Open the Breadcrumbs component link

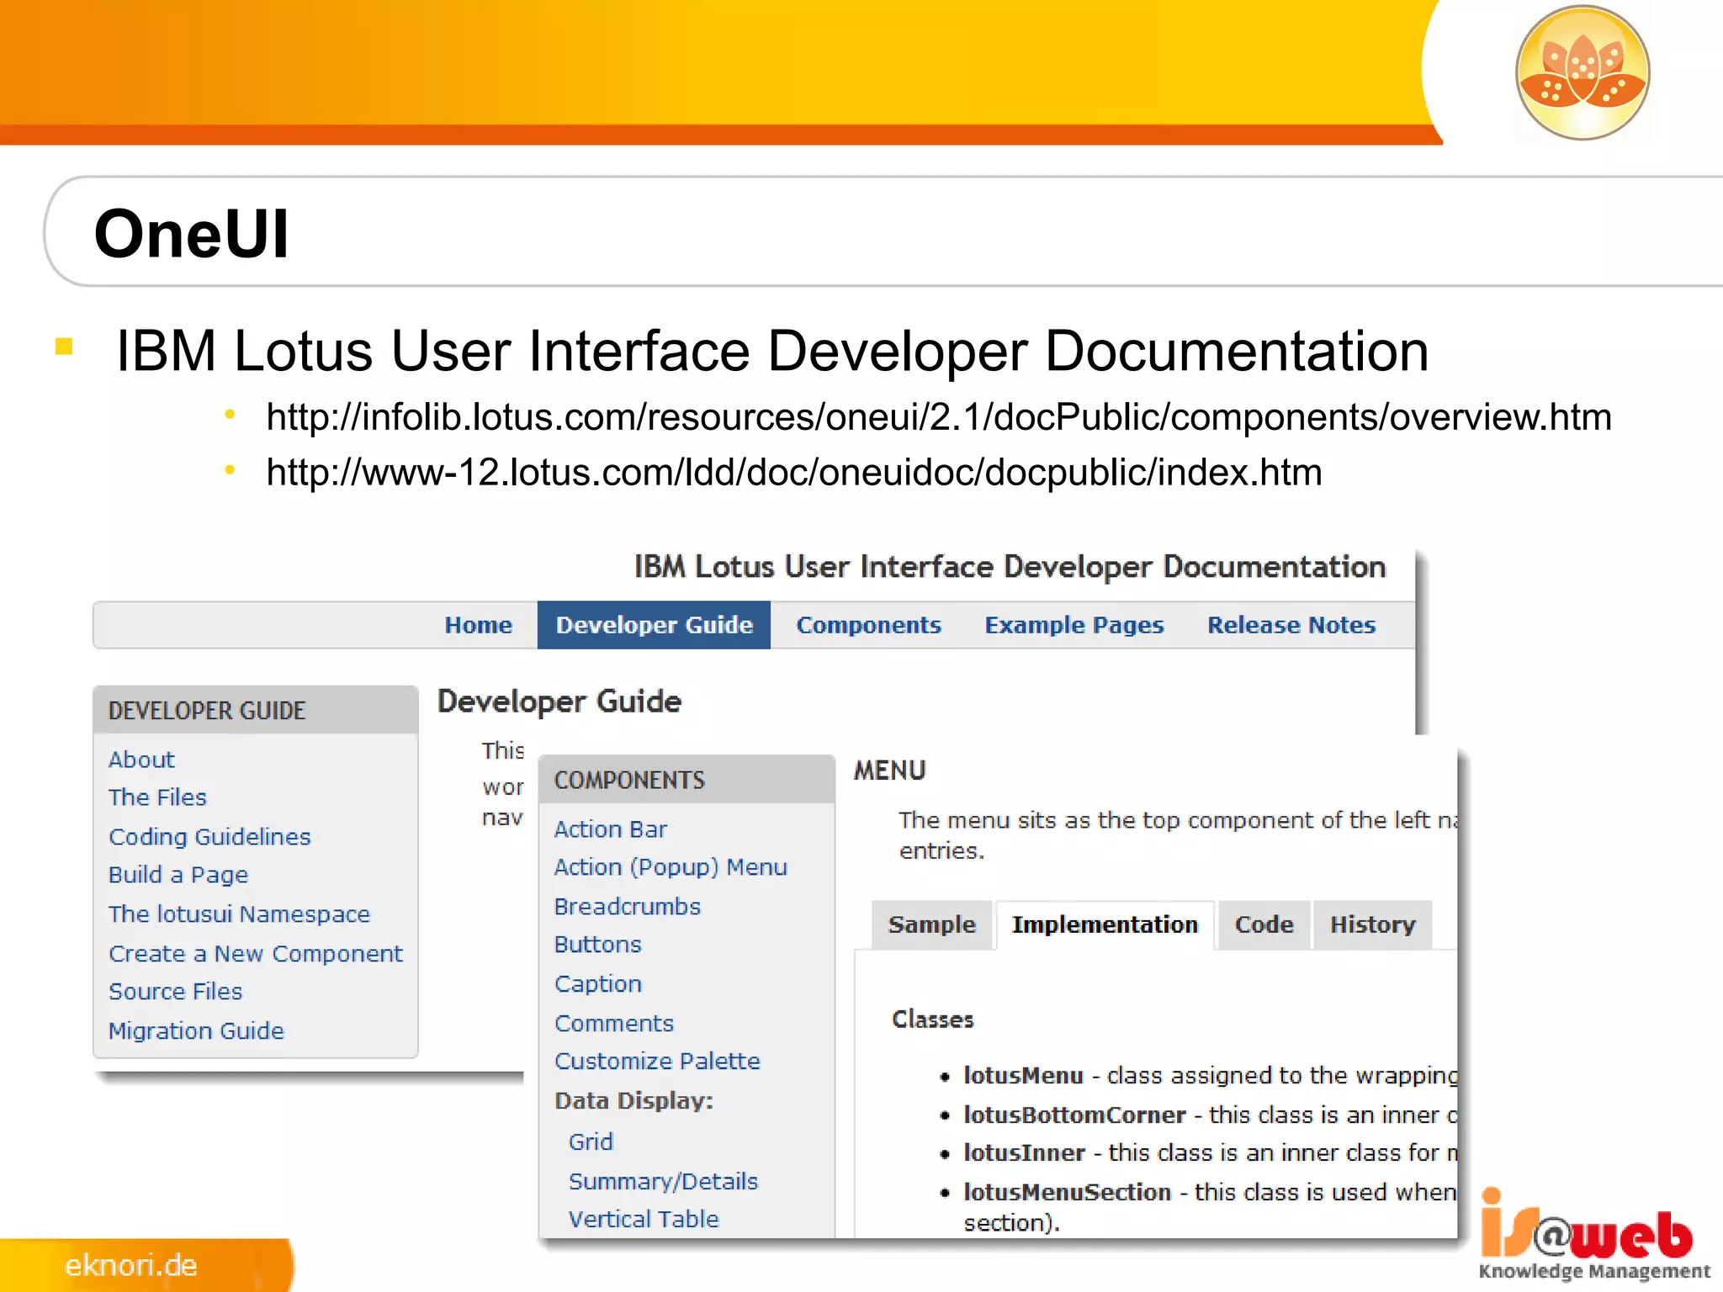point(627,907)
